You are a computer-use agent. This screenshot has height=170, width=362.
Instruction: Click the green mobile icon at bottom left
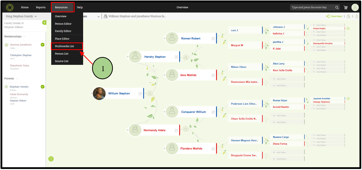pyautogui.click(x=51, y=159)
